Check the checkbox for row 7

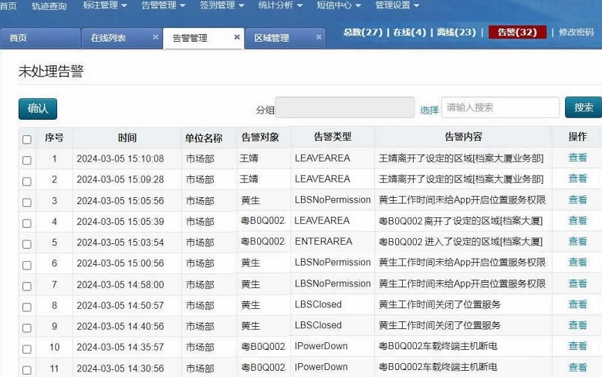pyautogui.click(x=27, y=287)
